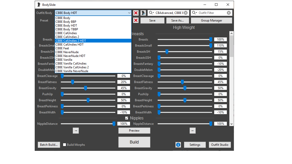
Task: Click the high weight BreastsSH slider handle
Action: [167, 52]
